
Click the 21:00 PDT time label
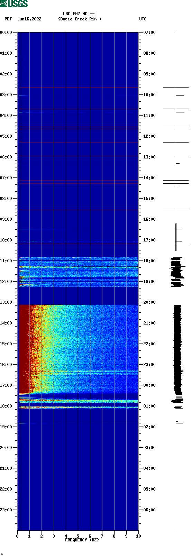[6, 468]
